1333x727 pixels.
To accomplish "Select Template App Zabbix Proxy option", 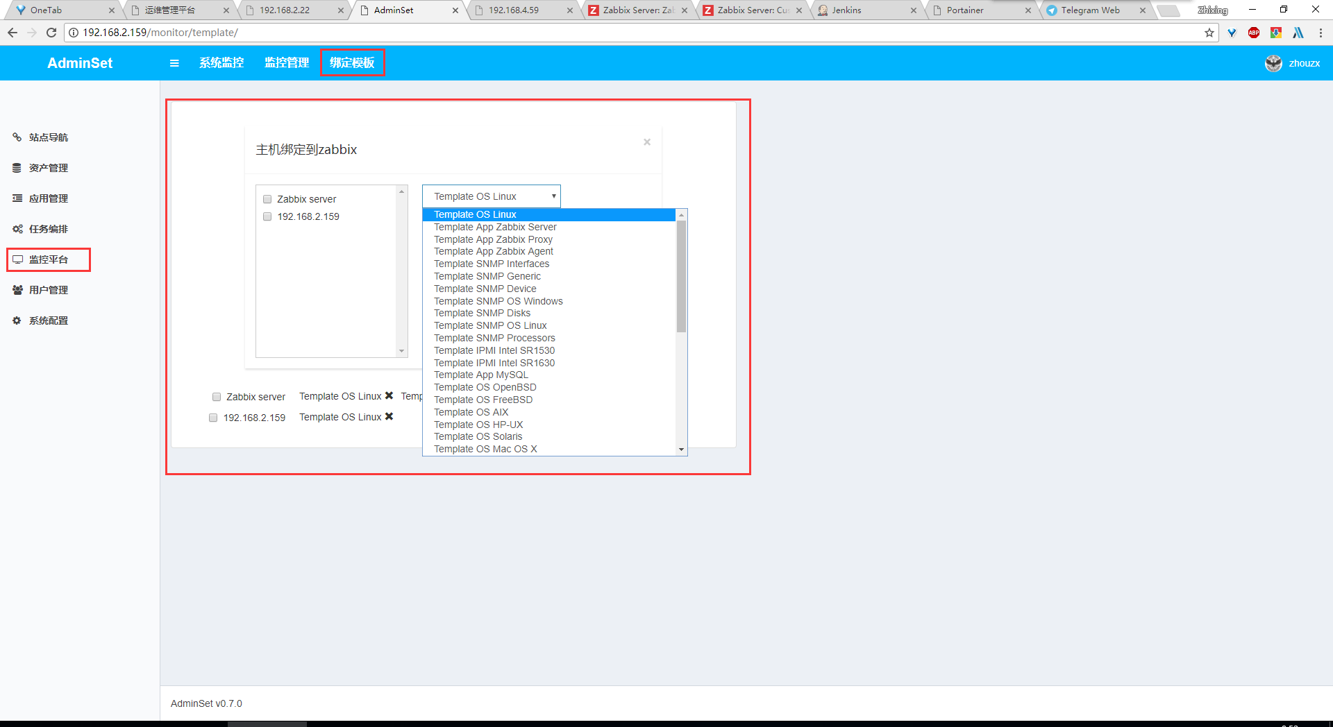I will pyautogui.click(x=549, y=239).
